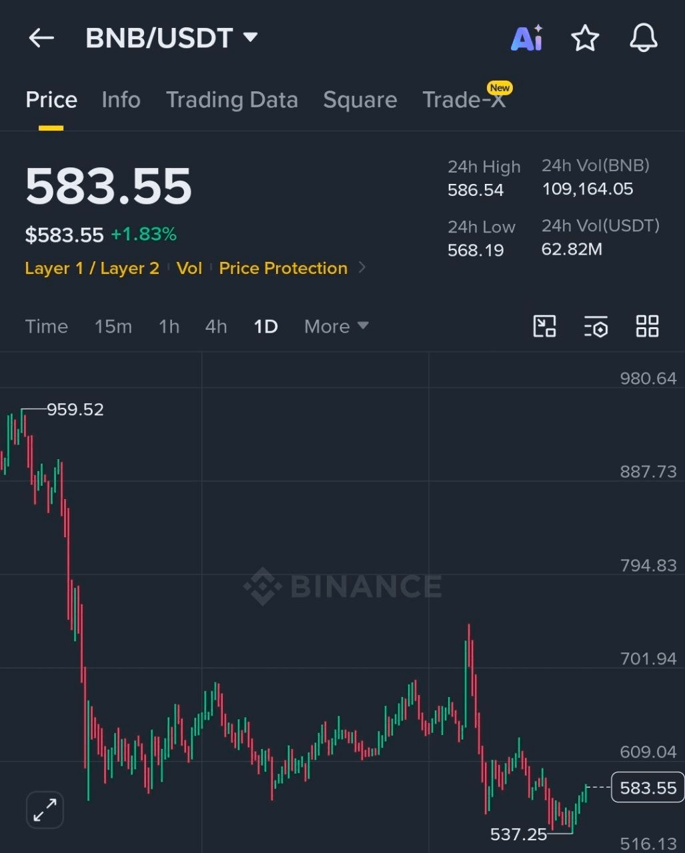
Task: Select the 4h chart interval
Action: click(216, 327)
